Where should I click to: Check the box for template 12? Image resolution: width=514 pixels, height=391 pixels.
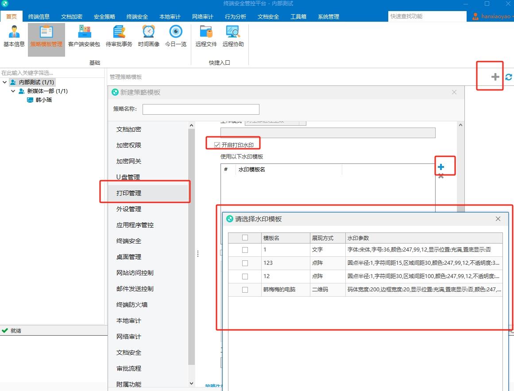pos(245,276)
